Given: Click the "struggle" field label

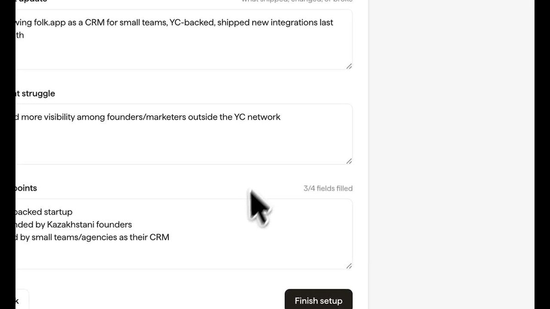Looking at the screenshot, I should coord(35,93).
